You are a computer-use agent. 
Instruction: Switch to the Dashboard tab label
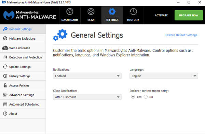click(70, 20)
